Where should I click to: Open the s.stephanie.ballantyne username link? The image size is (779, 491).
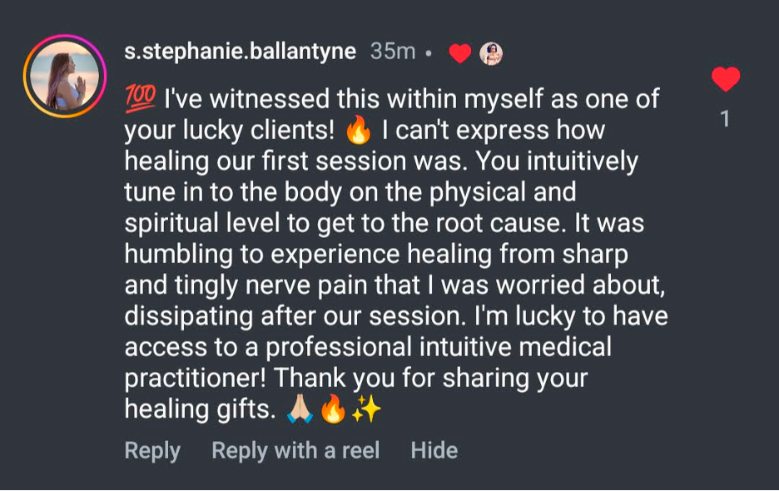tap(240, 52)
